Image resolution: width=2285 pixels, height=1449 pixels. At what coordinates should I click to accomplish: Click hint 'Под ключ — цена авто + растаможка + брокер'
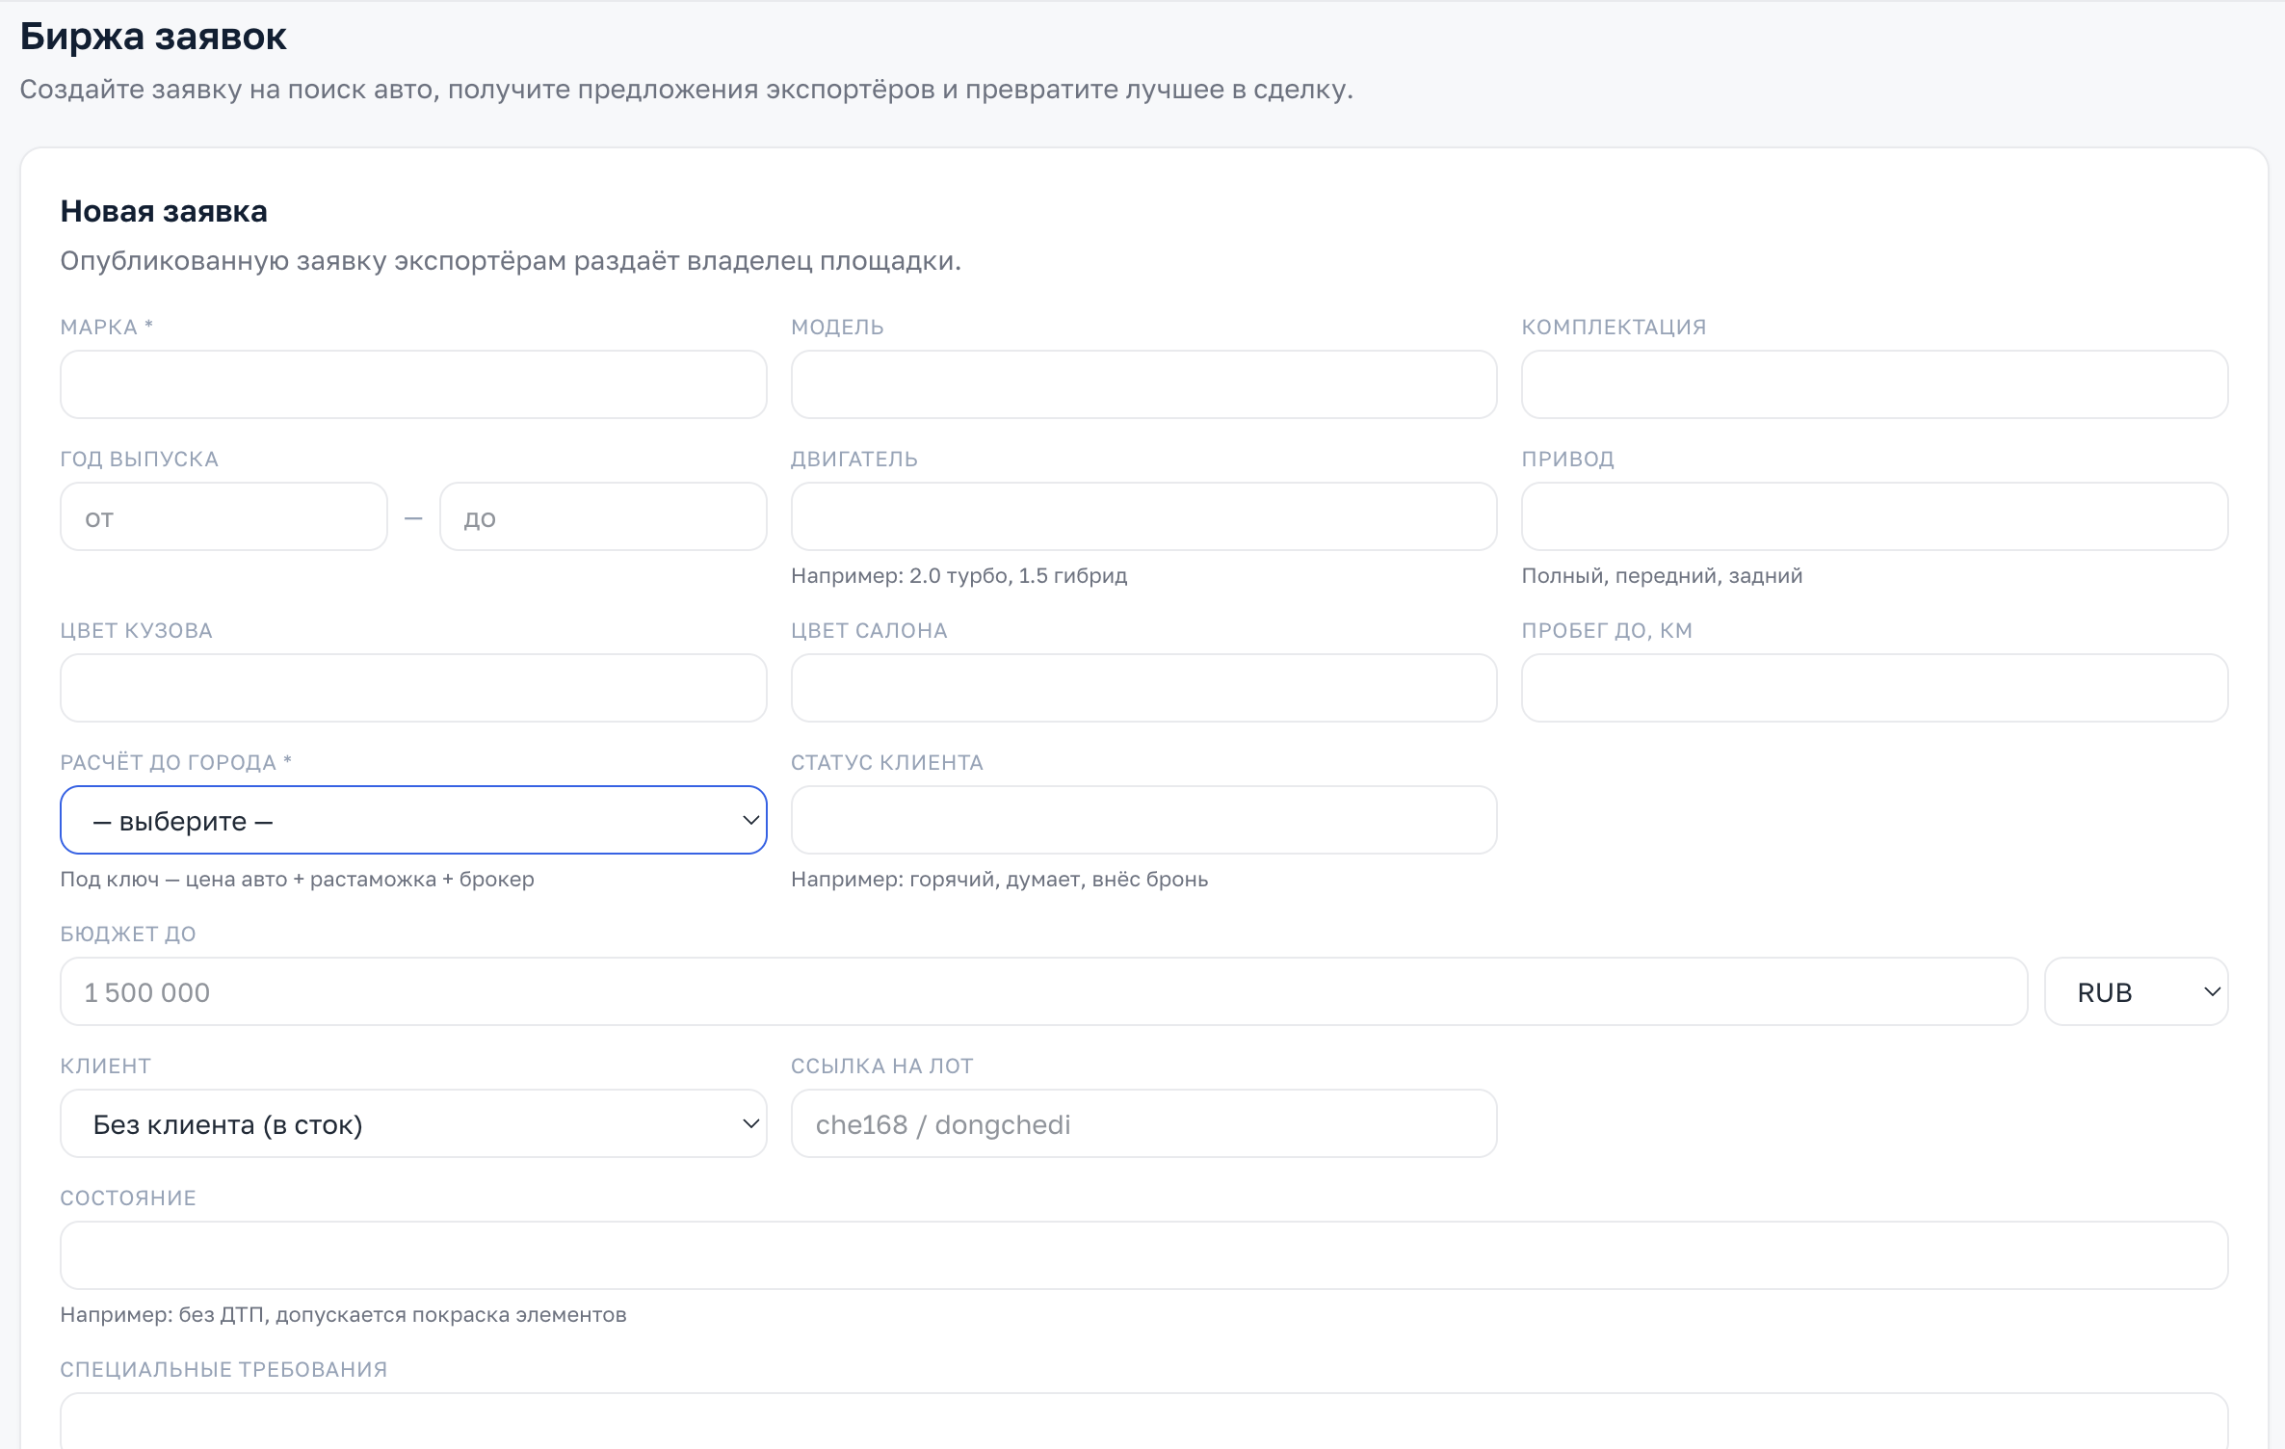tap(297, 879)
